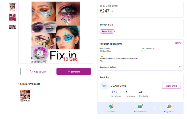The image size is (187, 119).
Task: Click the Lowest Price badge icon
Action: click(x=111, y=107)
